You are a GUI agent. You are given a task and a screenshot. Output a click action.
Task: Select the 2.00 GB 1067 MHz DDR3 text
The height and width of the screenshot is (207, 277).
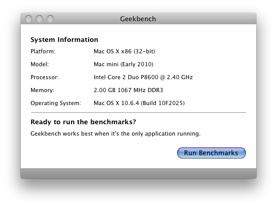click(x=128, y=90)
